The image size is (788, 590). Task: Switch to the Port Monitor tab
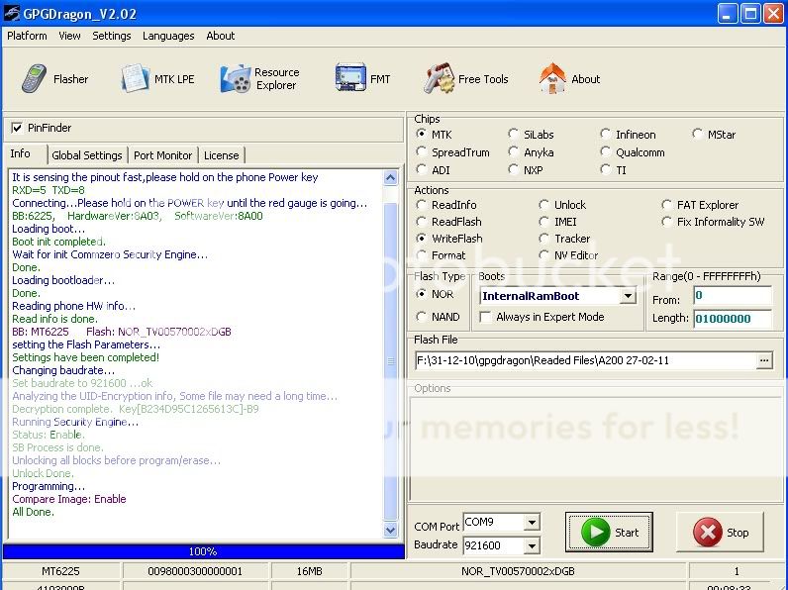point(162,155)
